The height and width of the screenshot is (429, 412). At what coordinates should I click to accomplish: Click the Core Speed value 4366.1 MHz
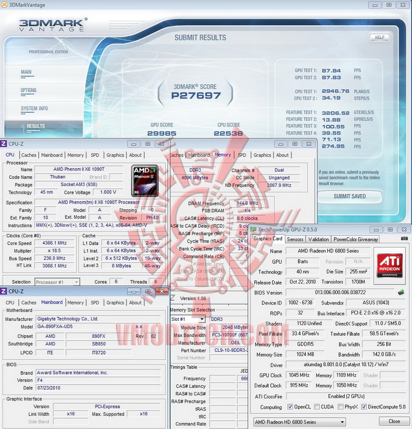point(54,243)
